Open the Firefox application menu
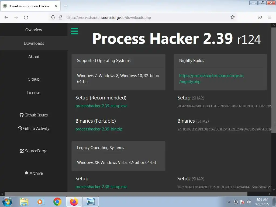The image size is (276, 207). (269, 17)
